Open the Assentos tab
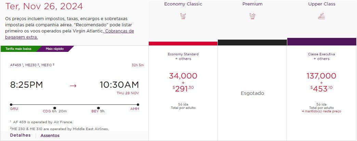The height and width of the screenshot is (141, 357). (x=50, y=136)
